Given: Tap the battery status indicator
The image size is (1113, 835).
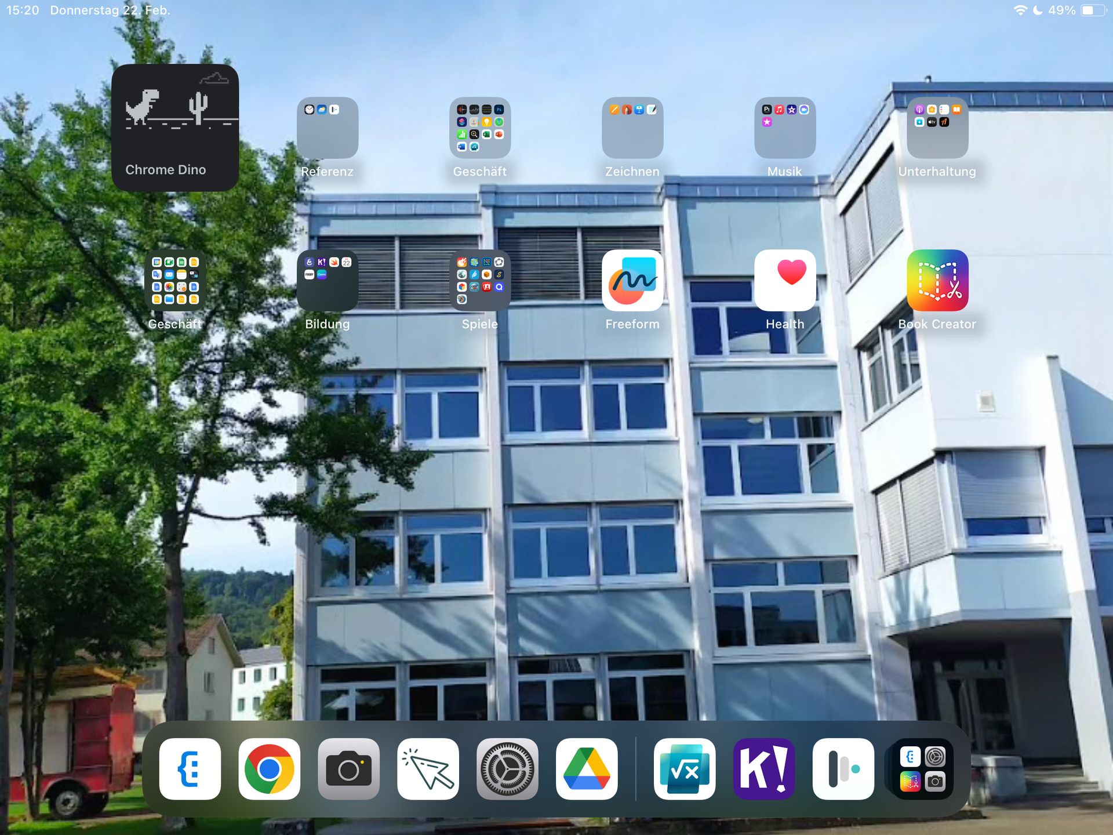Looking at the screenshot, I should coord(1092,10).
